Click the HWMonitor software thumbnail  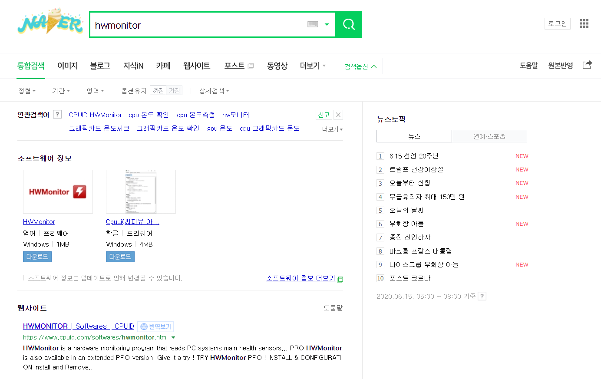point(58,191)
